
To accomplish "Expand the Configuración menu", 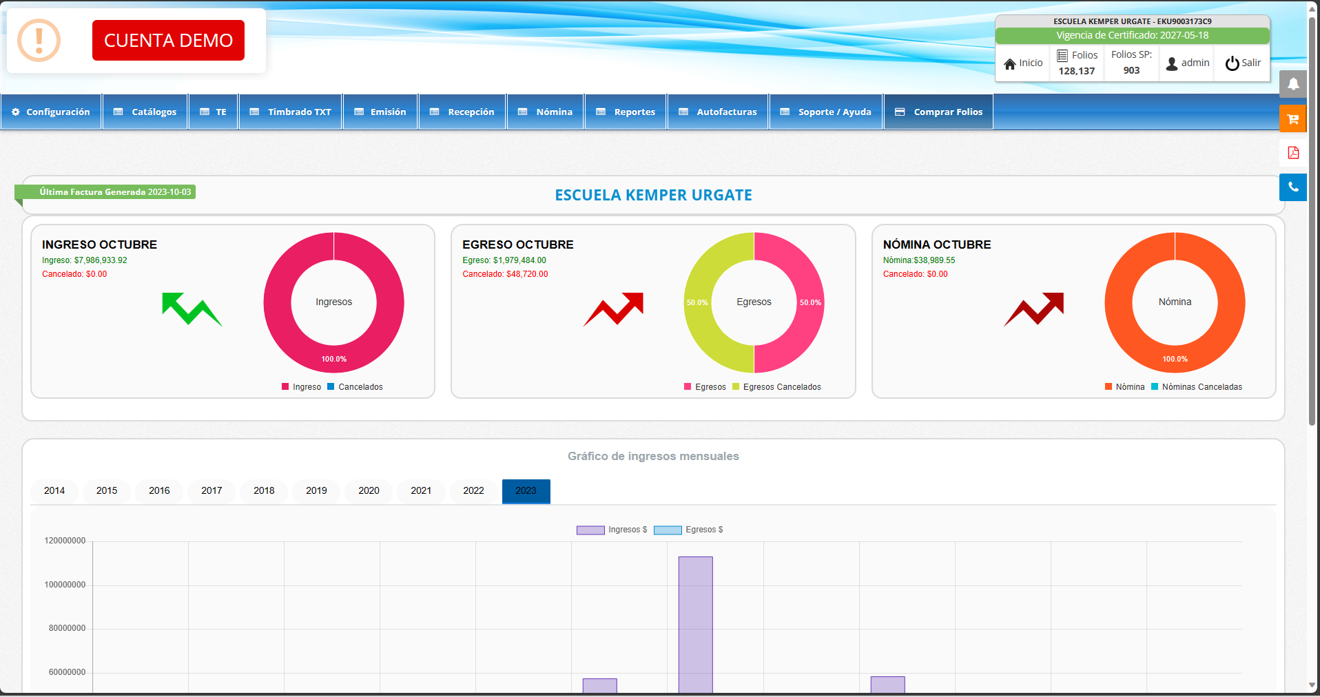I will 51,112.
